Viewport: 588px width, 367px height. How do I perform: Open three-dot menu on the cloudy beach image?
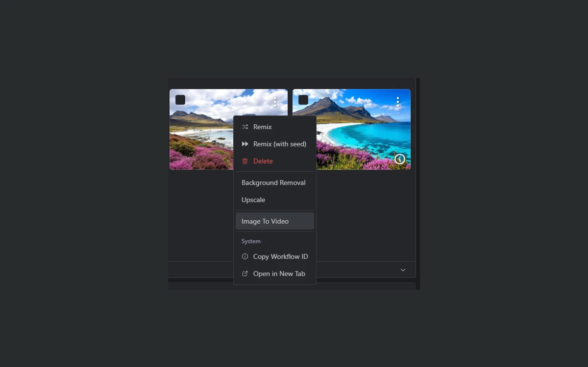point(275,102)
